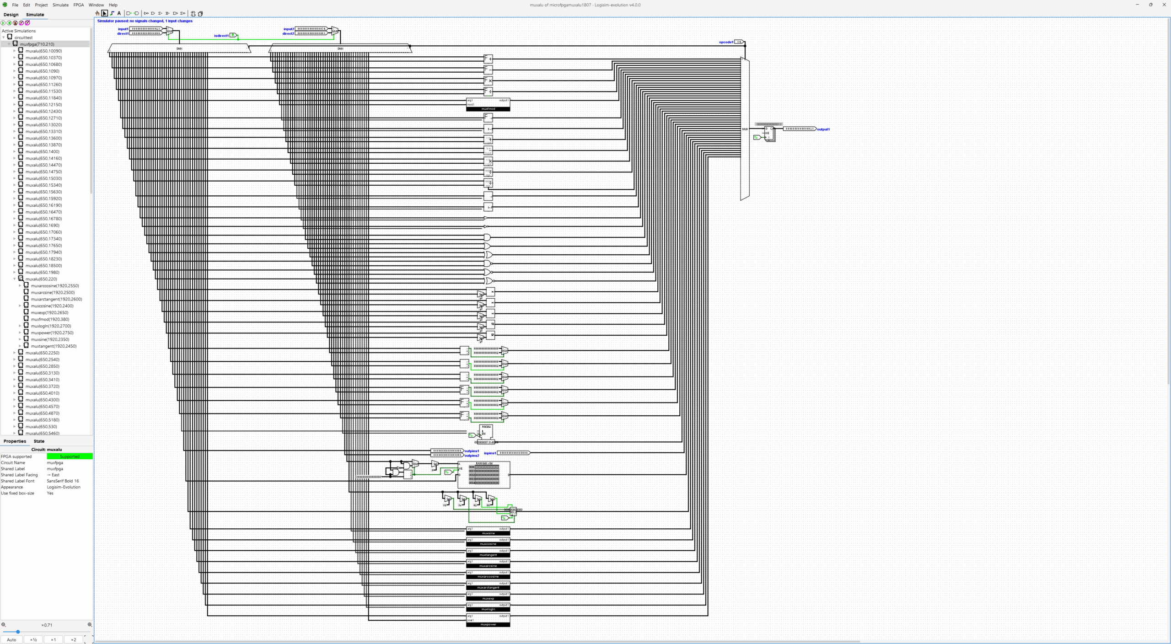
Task: Add an input pin from toolbar
Action: pyautogui.click(x=129, y=13)
